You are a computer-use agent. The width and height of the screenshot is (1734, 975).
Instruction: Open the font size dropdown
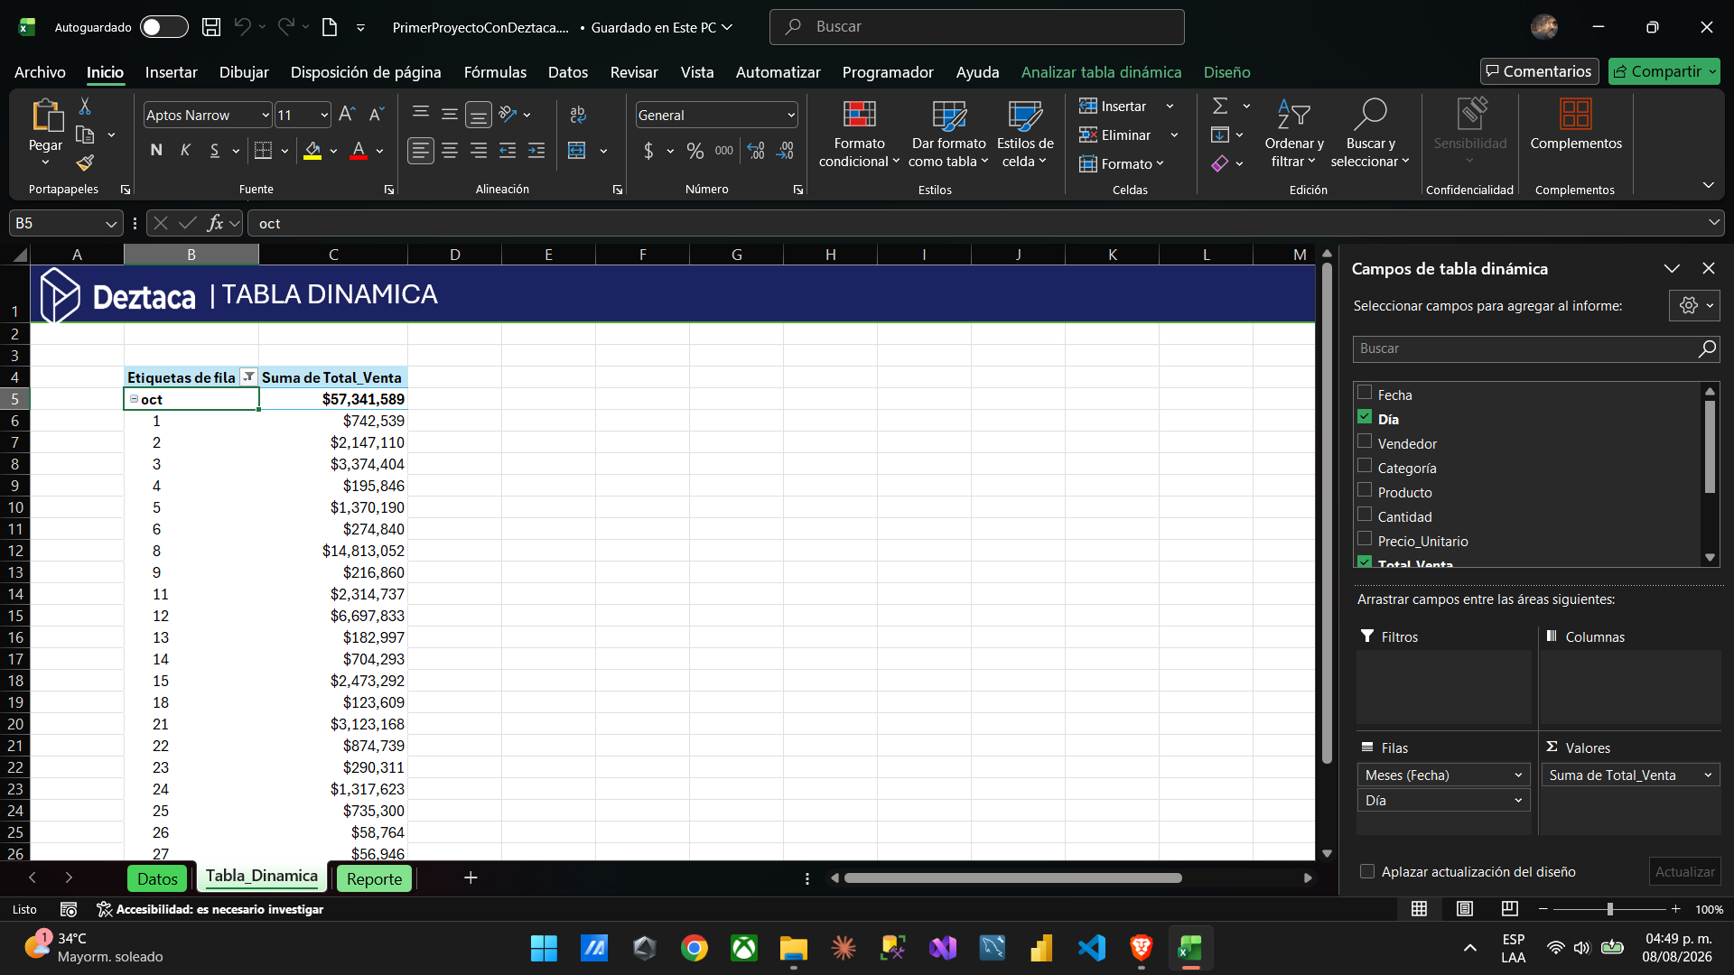pyautogui.click(x=324, y=115)
